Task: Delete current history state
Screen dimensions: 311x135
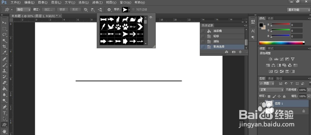Action: (240, 52)
